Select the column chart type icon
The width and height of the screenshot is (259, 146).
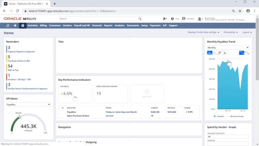[x=225, y=53]
